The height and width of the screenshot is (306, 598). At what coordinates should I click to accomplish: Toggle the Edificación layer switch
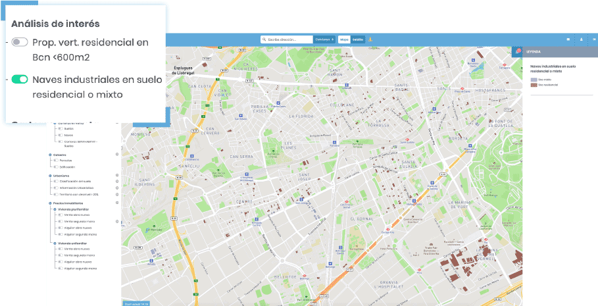point(56,167)
